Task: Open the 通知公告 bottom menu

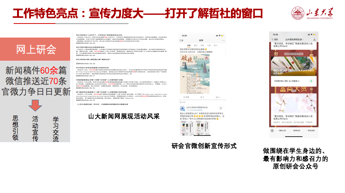Action: click(283, 130)
